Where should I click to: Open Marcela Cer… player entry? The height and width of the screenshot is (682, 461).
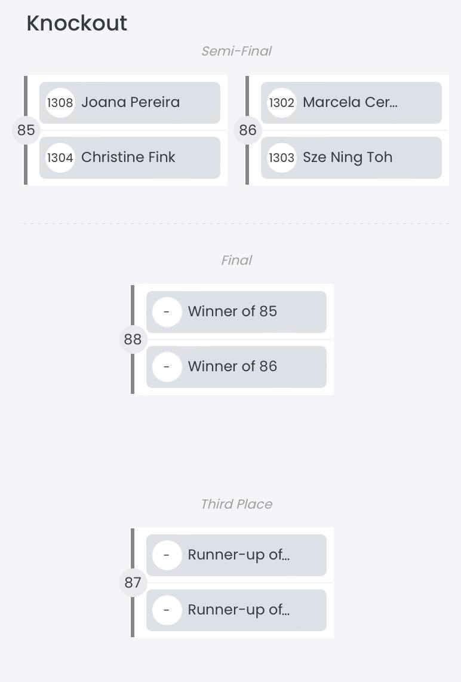[x=350, y=103]
